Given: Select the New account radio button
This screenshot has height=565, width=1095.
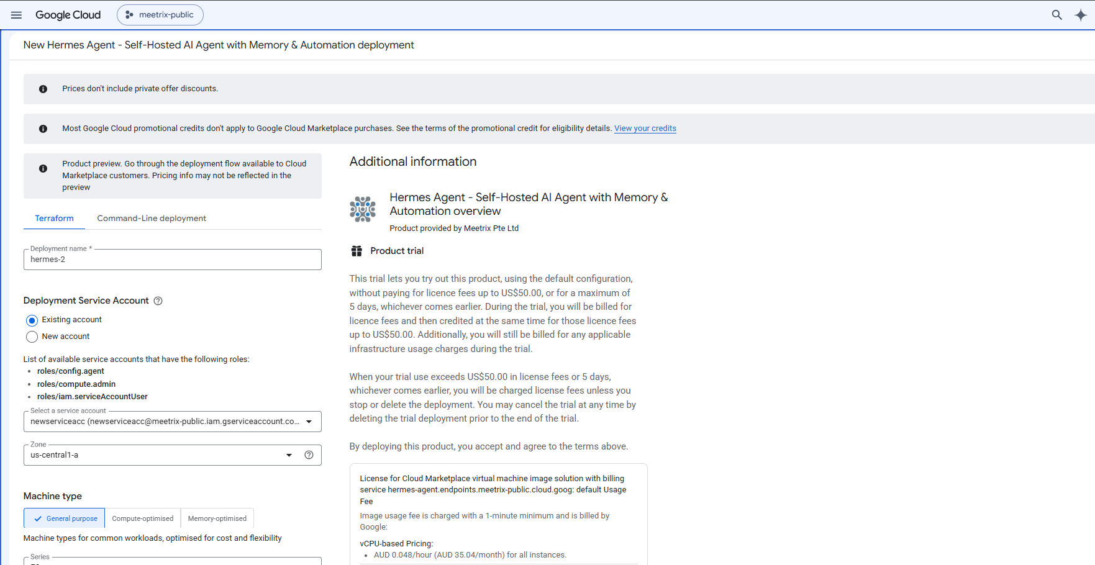Looking at the screenshot, I should (32, 337).
